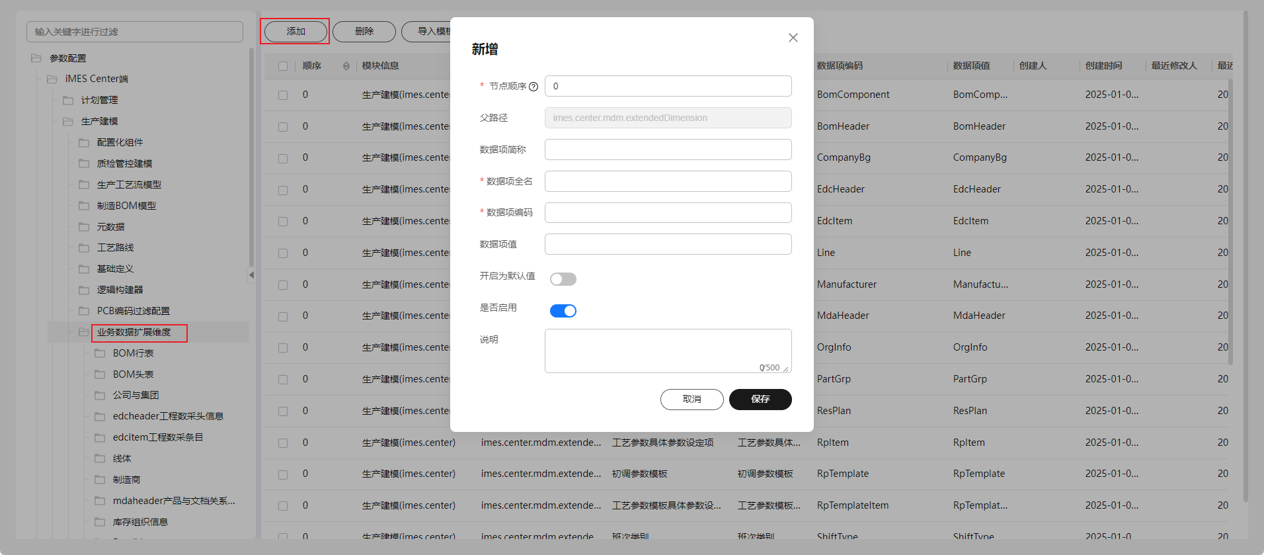The image size is (1264, 555).
Task: Toggle the 是否启用 switch off
Action: [x=563, y=311]
